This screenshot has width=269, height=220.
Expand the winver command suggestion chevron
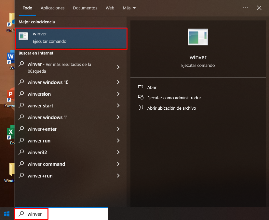point(118,164)
